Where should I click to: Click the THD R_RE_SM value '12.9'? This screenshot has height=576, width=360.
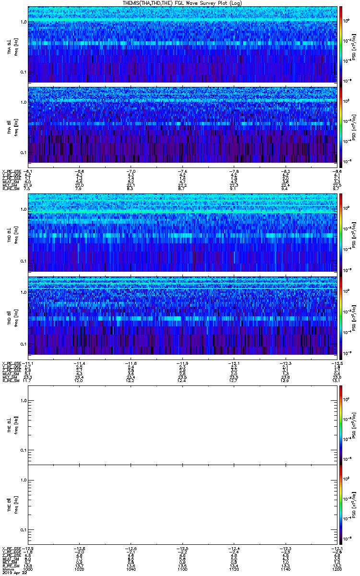[285, 381]
